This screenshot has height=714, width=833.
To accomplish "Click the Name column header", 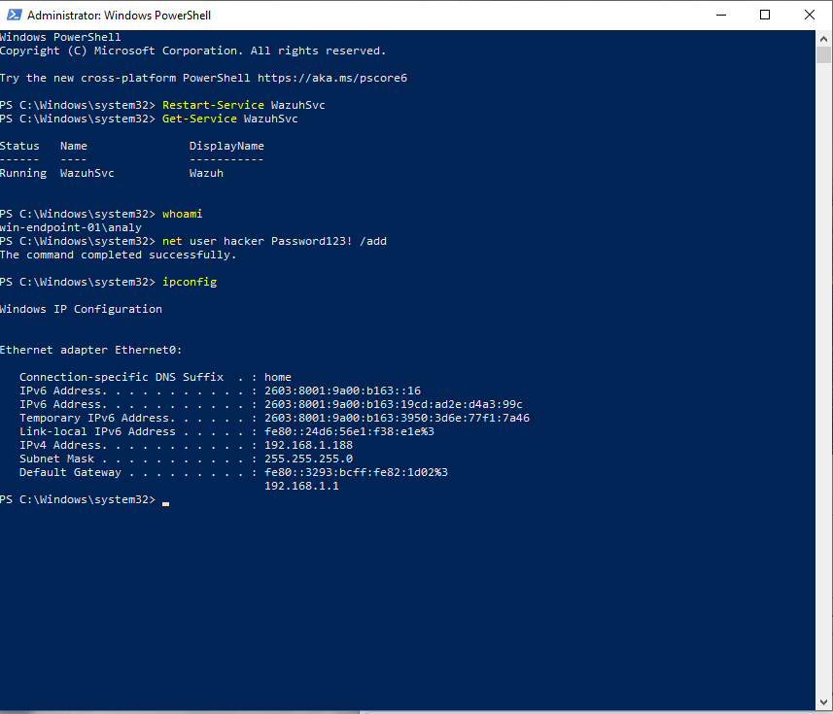I will point(74,146).
